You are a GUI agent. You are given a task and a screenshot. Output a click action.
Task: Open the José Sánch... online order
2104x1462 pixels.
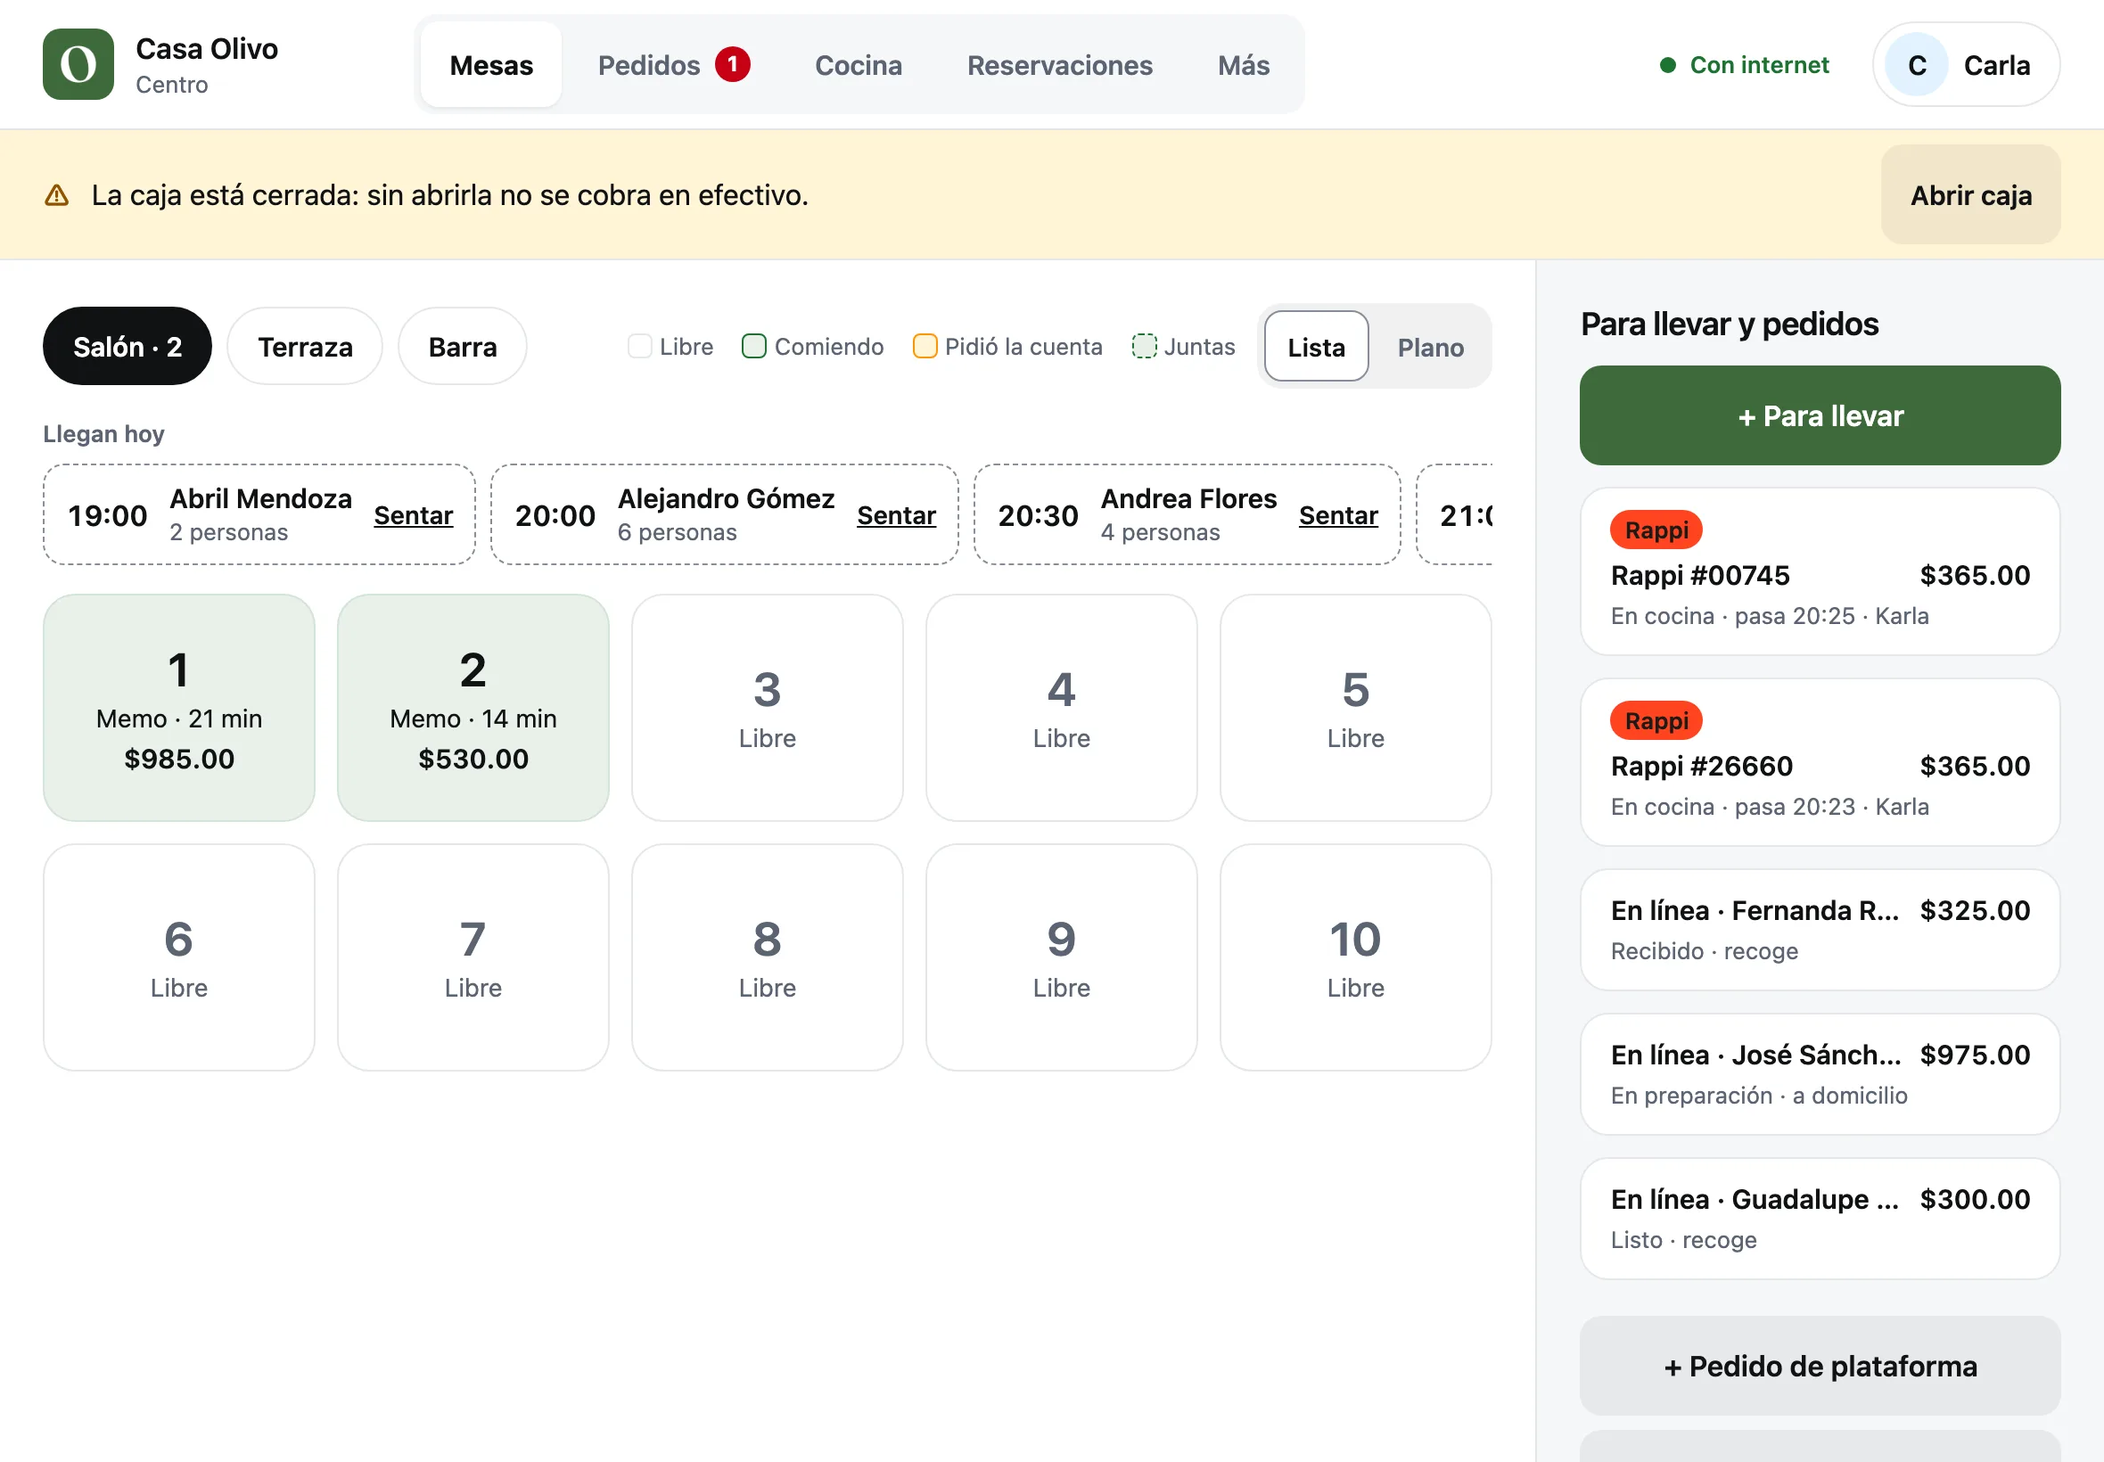coord(1819,1073)
